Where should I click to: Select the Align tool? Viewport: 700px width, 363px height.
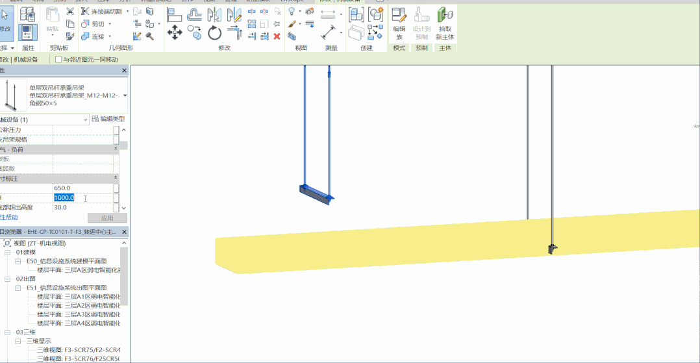tap(174, 15)
